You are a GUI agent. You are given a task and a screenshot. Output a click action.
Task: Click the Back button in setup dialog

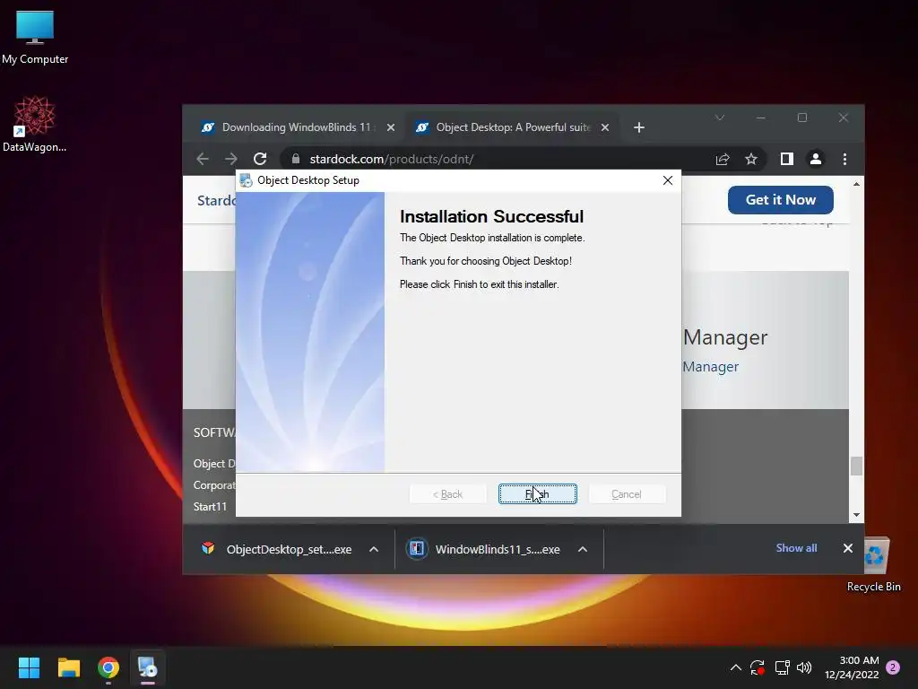click(448, 494)
